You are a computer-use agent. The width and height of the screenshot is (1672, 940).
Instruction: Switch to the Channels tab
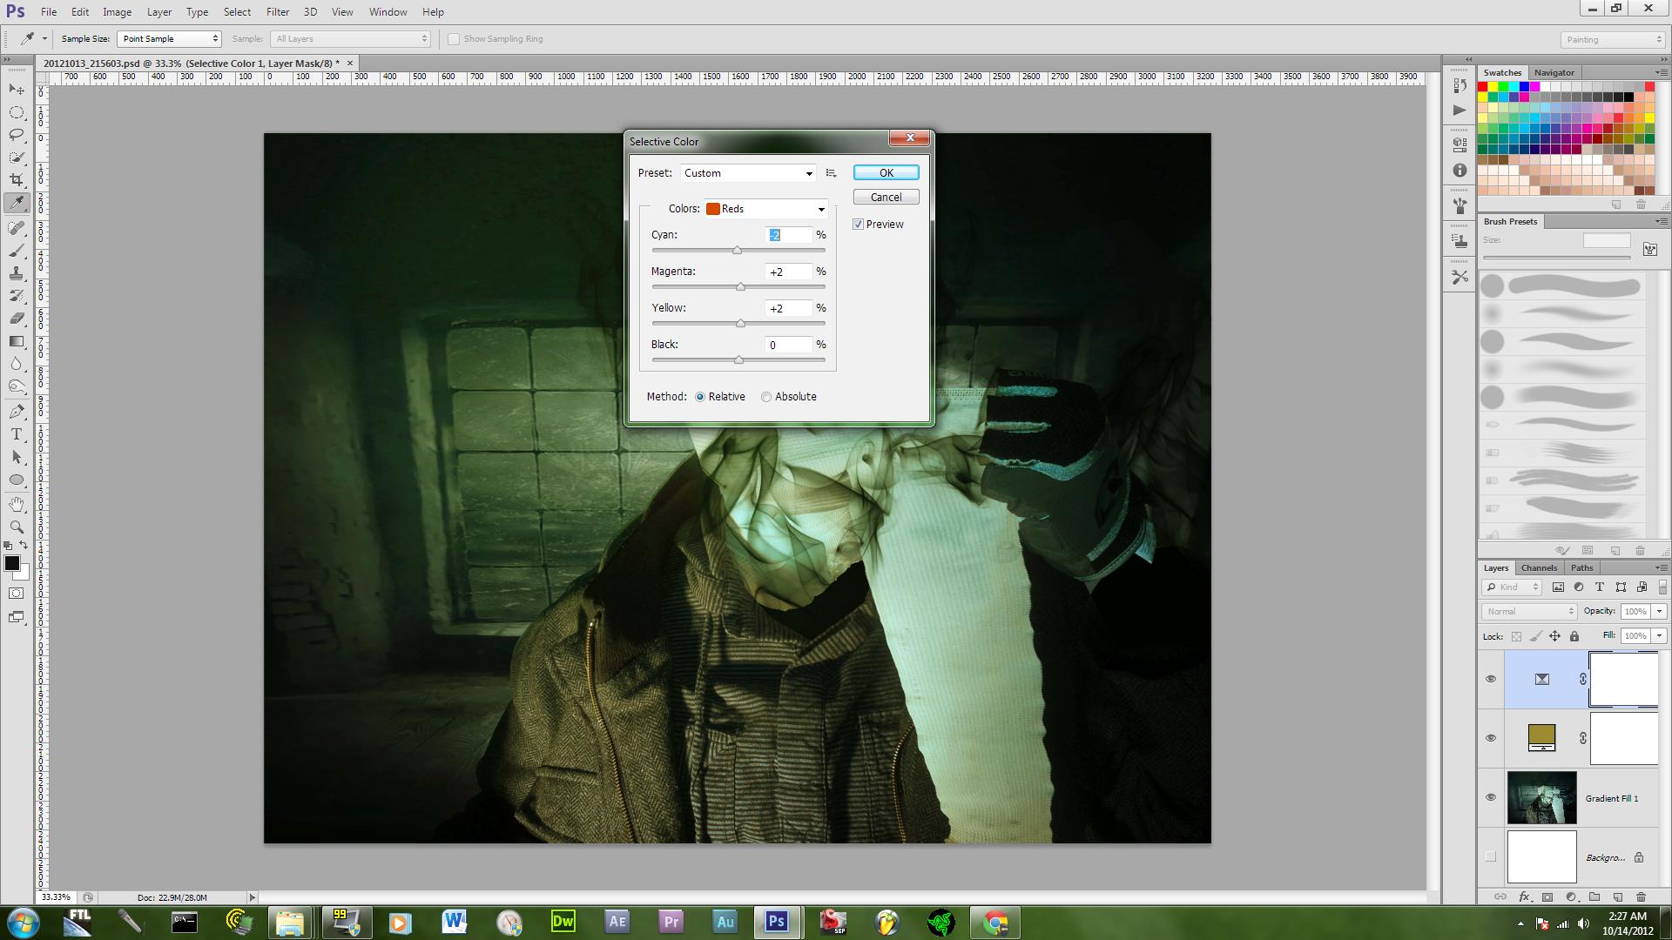[1539, 567]
